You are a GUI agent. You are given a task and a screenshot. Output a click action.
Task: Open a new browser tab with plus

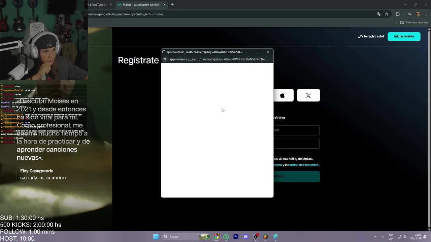coord(172,5)
